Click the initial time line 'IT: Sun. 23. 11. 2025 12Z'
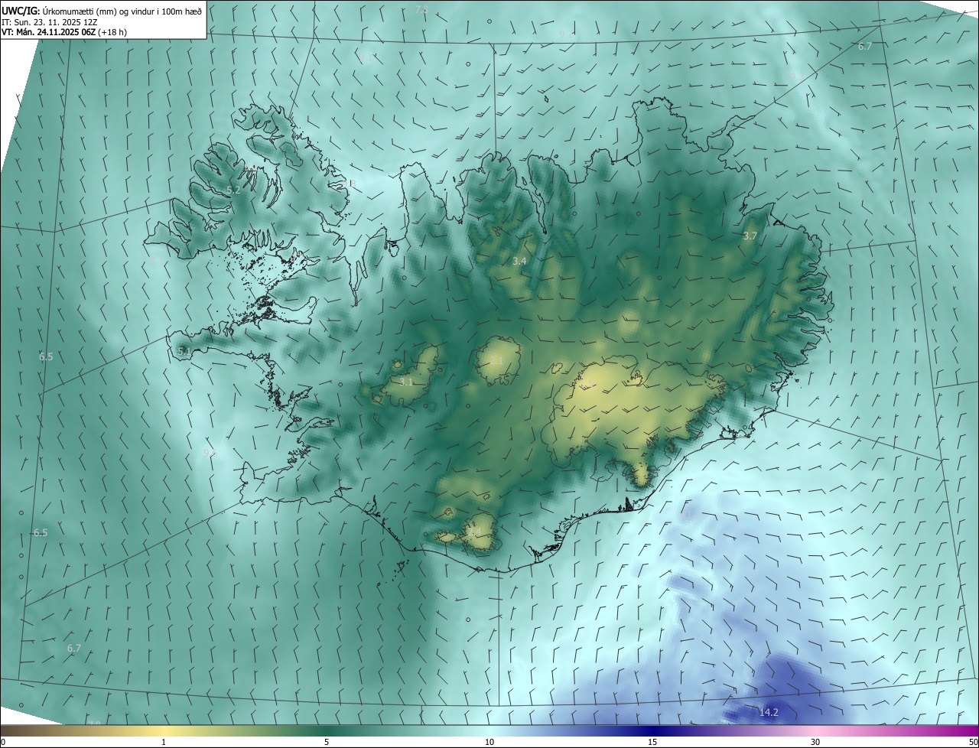979x748 pixels. click(x=50, y=21)
